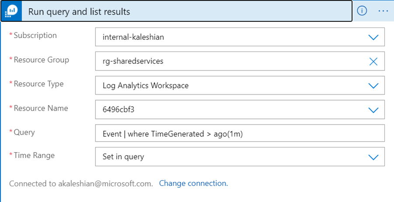This screenshot has width=394, height=202.
Task: Clear the Resource Group value with X
Action: (373, 61)
